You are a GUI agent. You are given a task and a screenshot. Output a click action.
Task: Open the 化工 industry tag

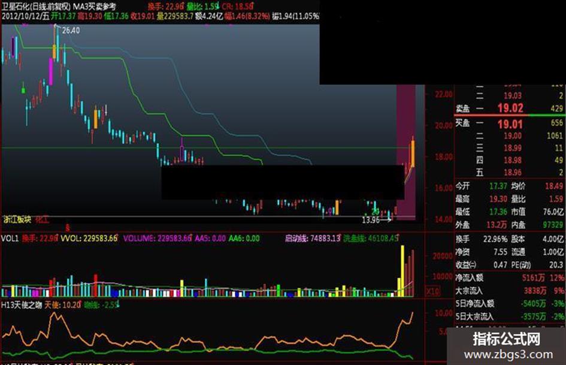(x=43, y=219)
